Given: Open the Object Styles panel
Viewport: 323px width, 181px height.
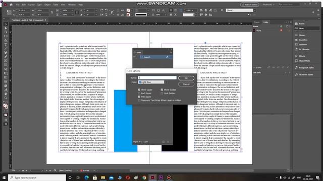Looking at the screenshot, I should [304, 61].
